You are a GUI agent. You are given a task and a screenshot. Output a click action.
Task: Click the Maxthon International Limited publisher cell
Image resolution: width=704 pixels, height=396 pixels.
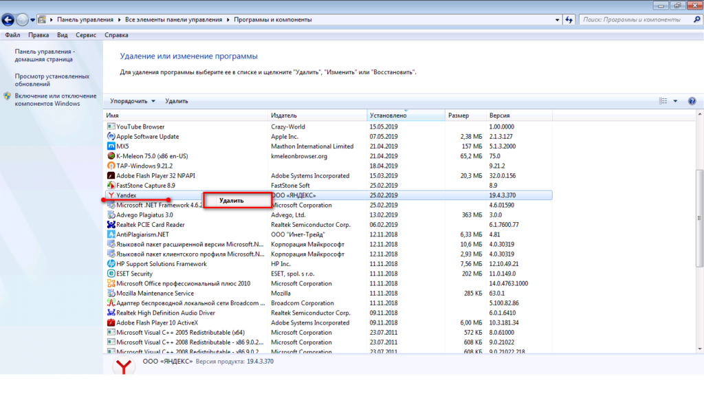pos(312,146)
